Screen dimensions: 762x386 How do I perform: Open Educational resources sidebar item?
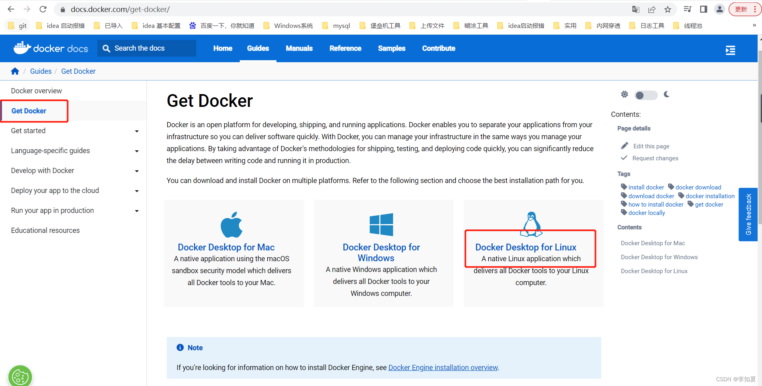point(45,230)
